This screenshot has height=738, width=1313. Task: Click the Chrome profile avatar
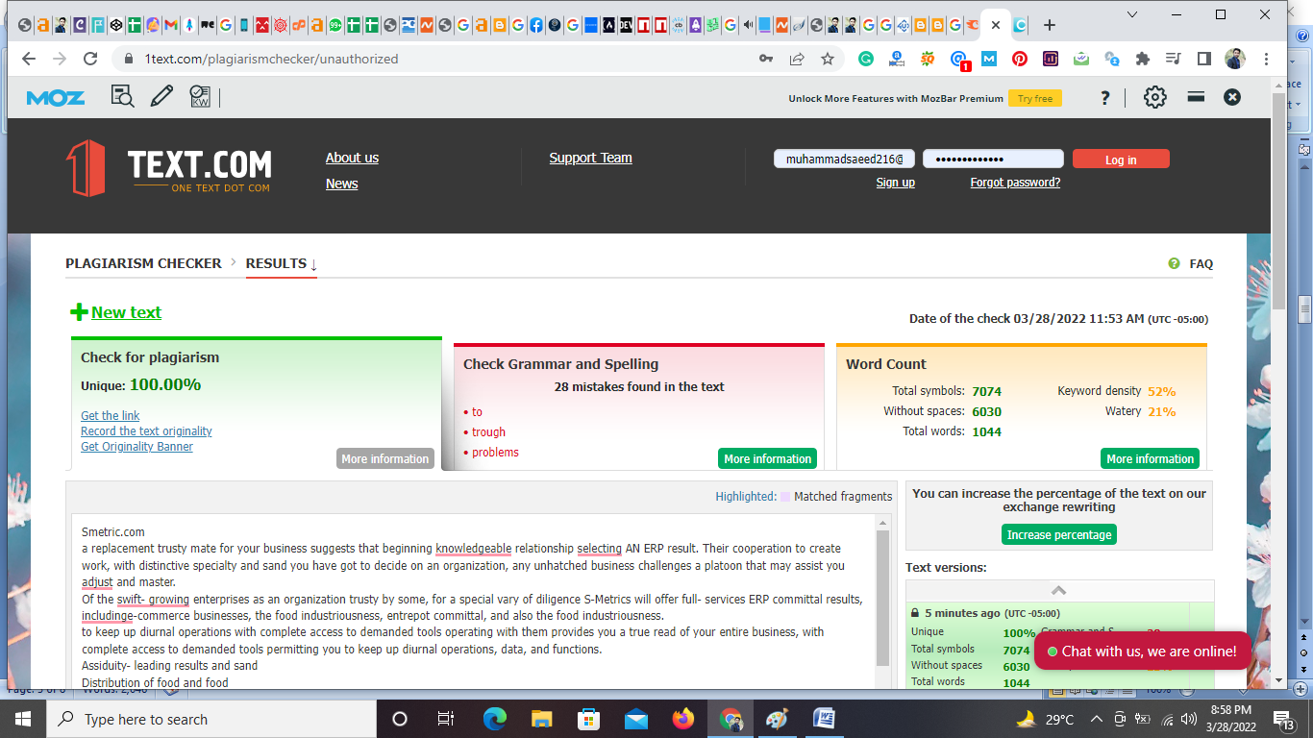click(1235, 59)
